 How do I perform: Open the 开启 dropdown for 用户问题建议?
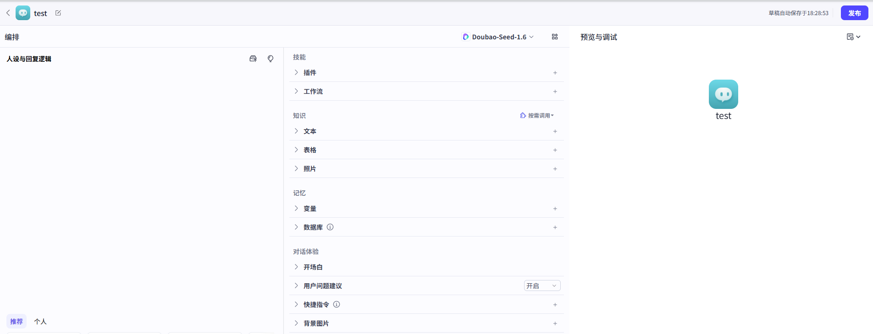542,286
